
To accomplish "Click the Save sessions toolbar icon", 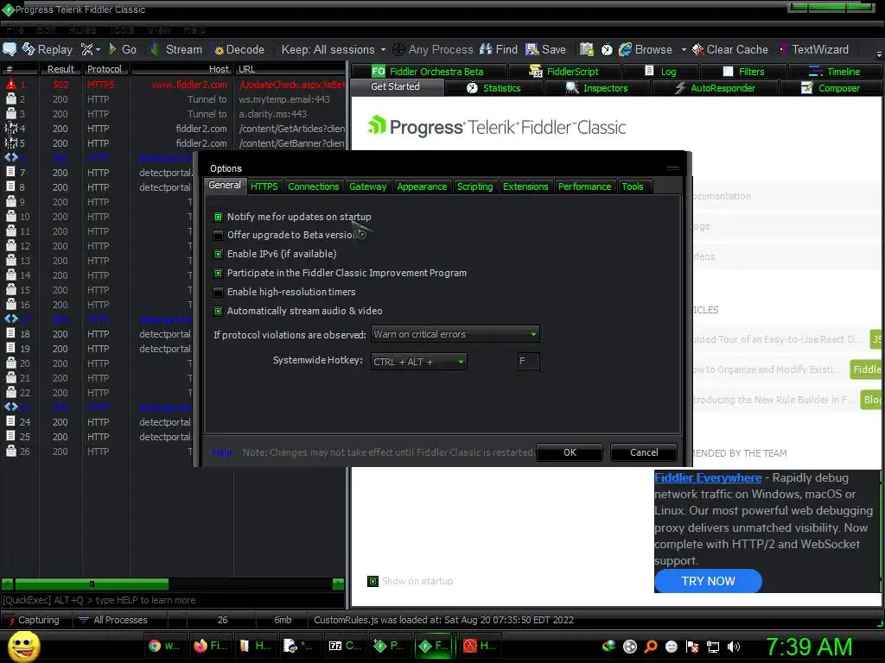I will click(x=532, y=49).
